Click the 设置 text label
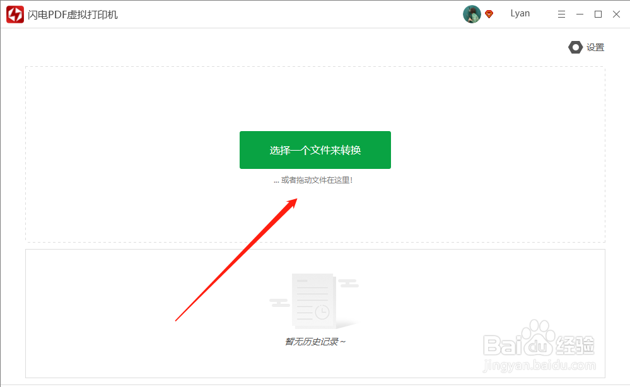The height and width of the screenshot is (387, 630). (597, 47)
